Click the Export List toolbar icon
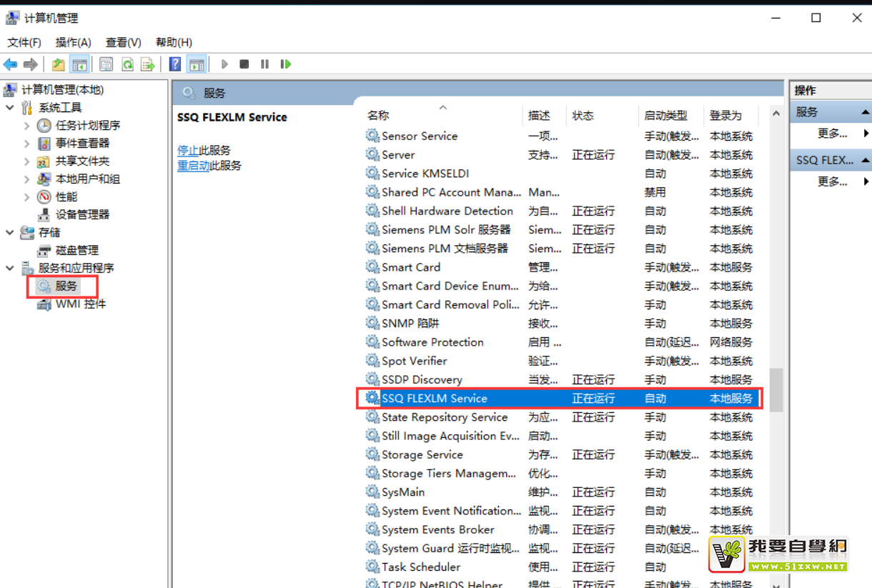 (x=148, y=64)
